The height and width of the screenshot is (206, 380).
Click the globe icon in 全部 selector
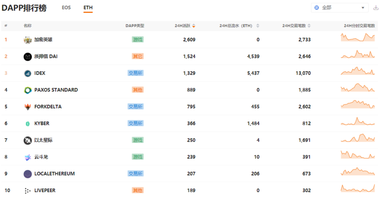pos(317,8)
